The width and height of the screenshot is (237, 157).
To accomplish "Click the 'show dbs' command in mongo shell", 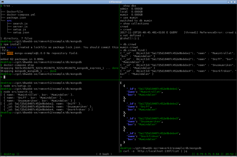I will click(x=129, y=6).
